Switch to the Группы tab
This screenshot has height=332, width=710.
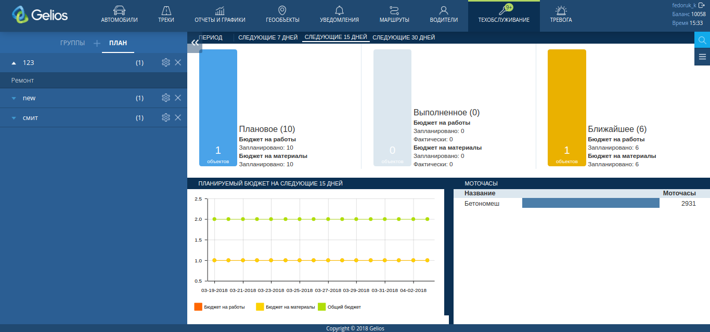[x=72, y=43]
